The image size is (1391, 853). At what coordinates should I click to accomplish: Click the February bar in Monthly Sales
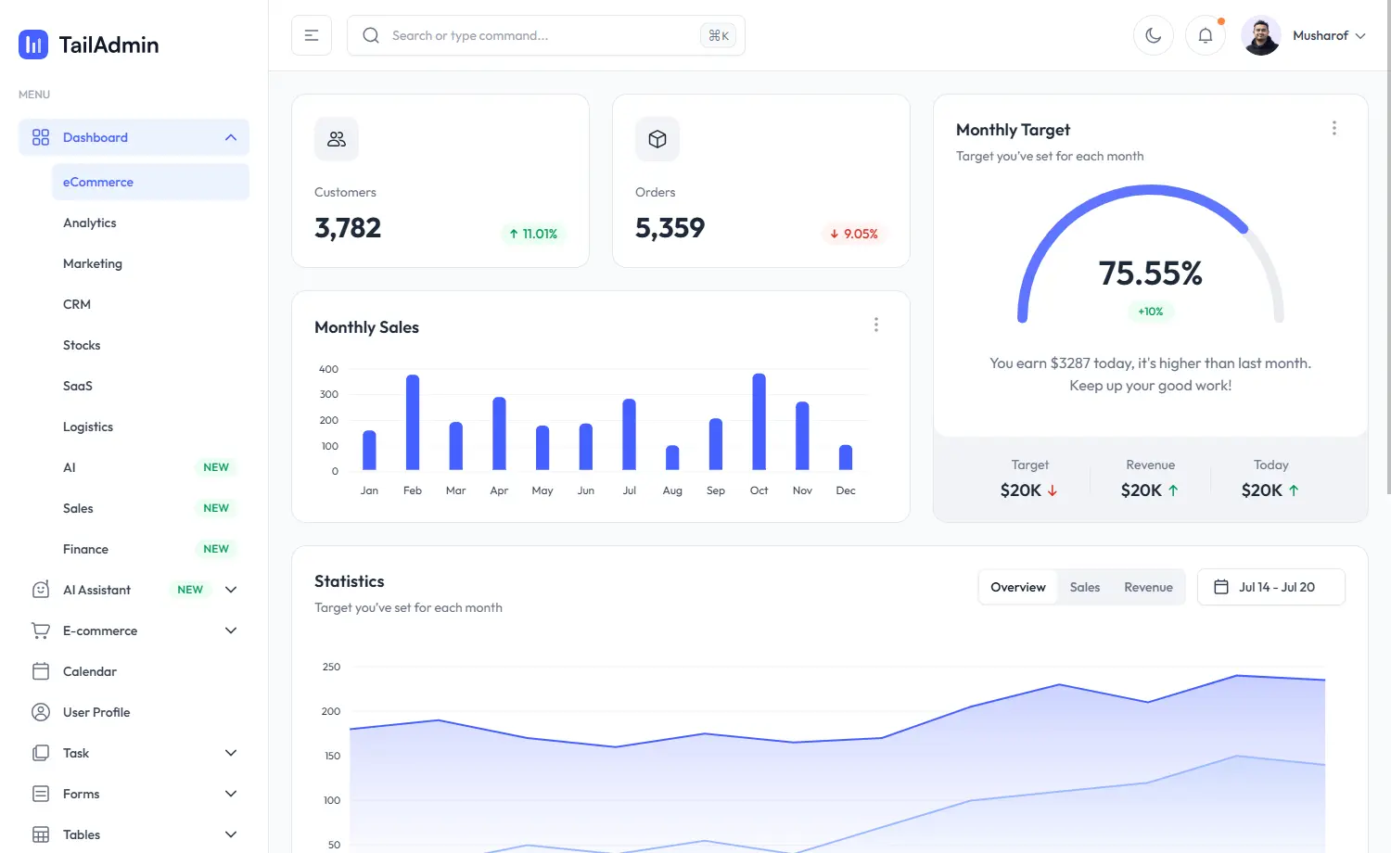pos(413,422)
